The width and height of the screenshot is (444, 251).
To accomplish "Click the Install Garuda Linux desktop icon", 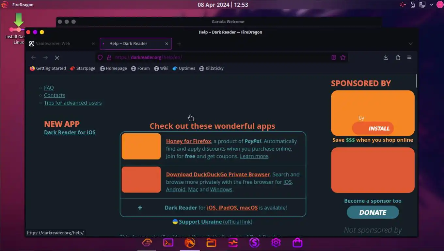I will pyautogui.click(x=19, y=29).
